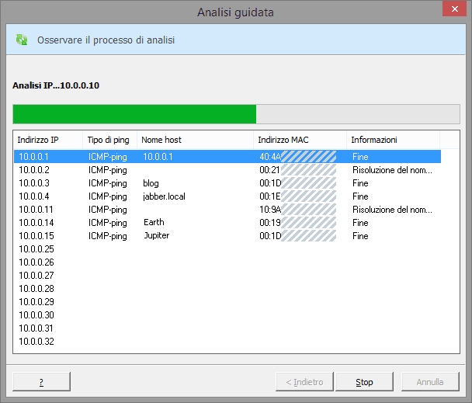Select the 10.0.0.28 list entry

pyautogui.click(x=36, y=289)
